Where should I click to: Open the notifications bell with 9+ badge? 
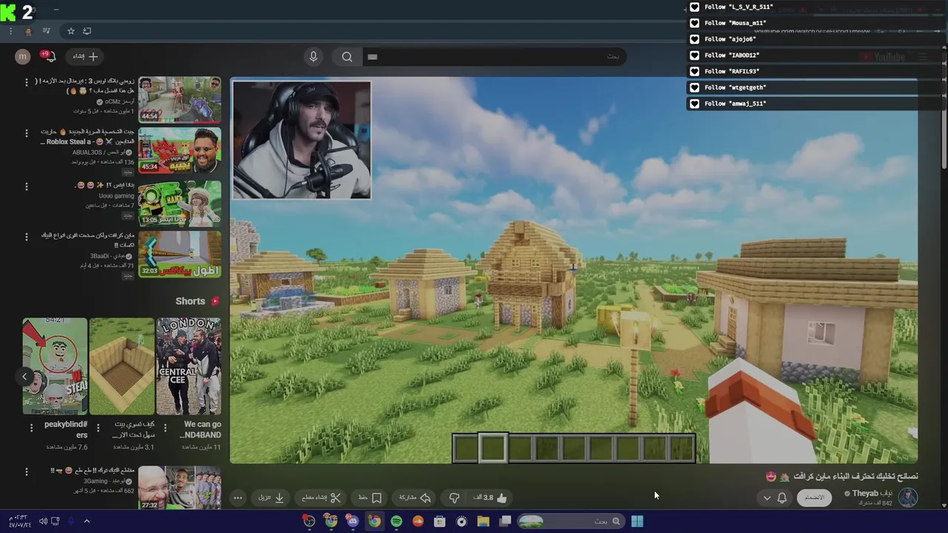(49, 56)
